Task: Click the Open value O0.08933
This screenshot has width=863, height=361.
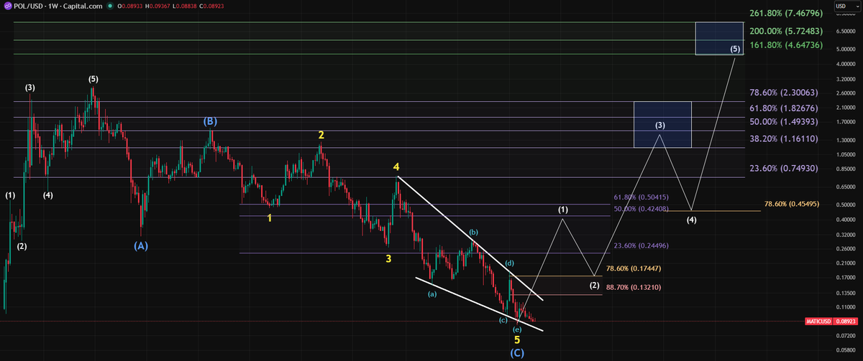Action: 131,6
